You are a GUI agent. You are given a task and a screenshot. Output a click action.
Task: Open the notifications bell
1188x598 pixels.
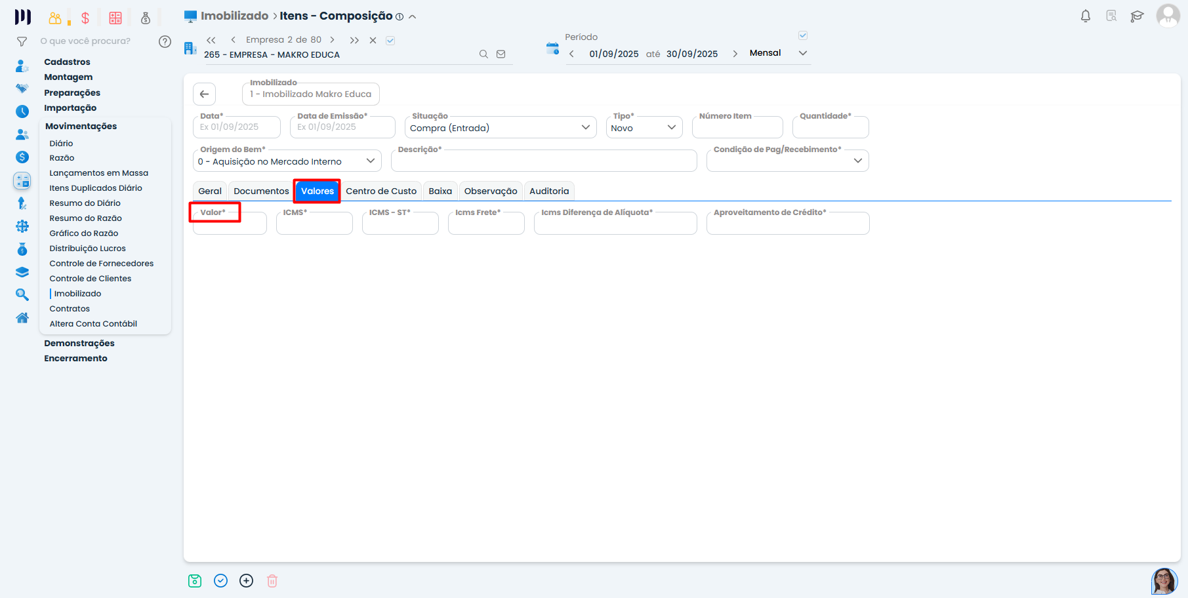pos(1086,16)
